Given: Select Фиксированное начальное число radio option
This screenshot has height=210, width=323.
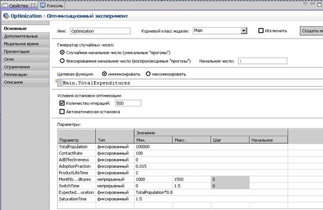Looking at the screenshot, I should tap(62, 61).
